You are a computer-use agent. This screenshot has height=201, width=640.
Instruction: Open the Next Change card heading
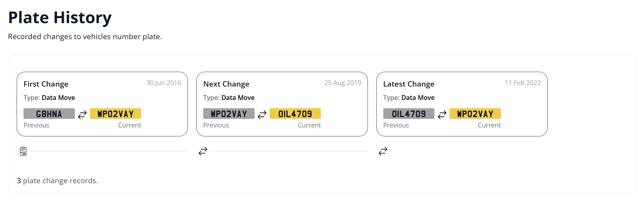[x=226, y=84]
